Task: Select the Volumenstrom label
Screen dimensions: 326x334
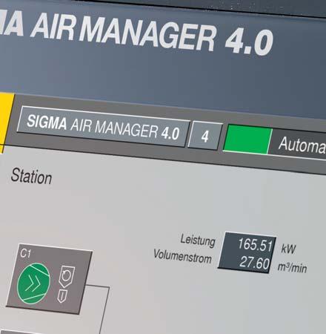Action: pyautogui.click(x=182, y=257)
